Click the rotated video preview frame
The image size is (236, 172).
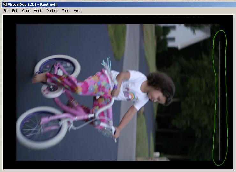pyautogui.click(x=118, y=92)
